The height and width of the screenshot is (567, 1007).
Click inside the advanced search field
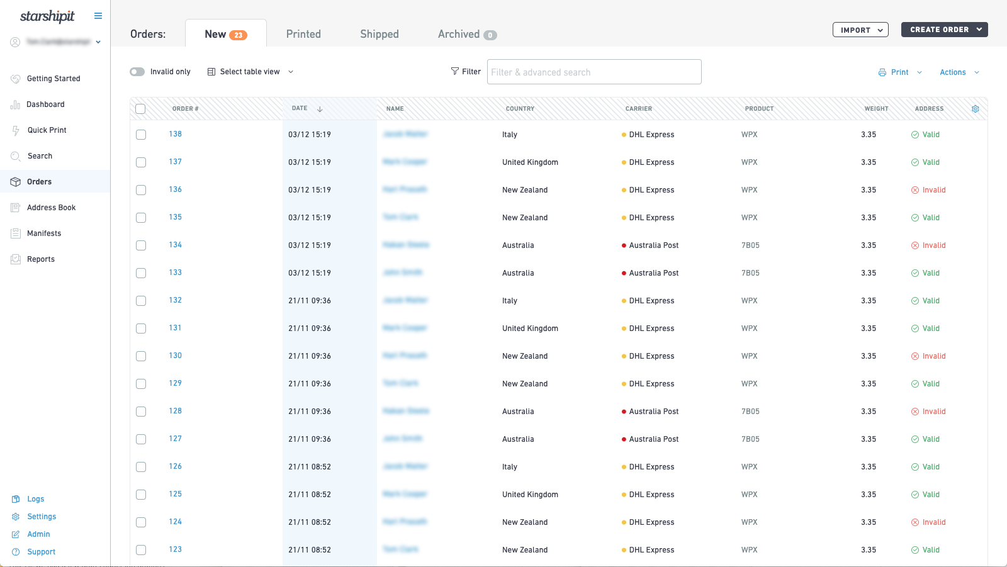pos(594,72)
